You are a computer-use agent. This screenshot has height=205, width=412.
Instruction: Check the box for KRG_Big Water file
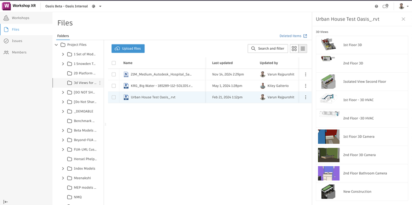114,86
